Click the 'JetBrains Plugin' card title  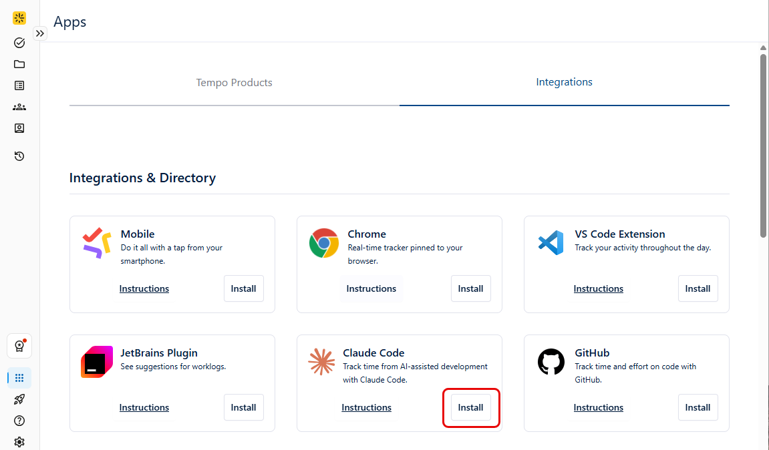click(159, 353)
